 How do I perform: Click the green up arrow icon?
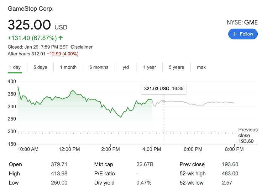pos(61,38)
